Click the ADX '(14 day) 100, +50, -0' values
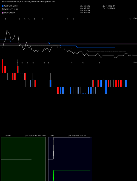The image size is (137, 181). (77, 135)
